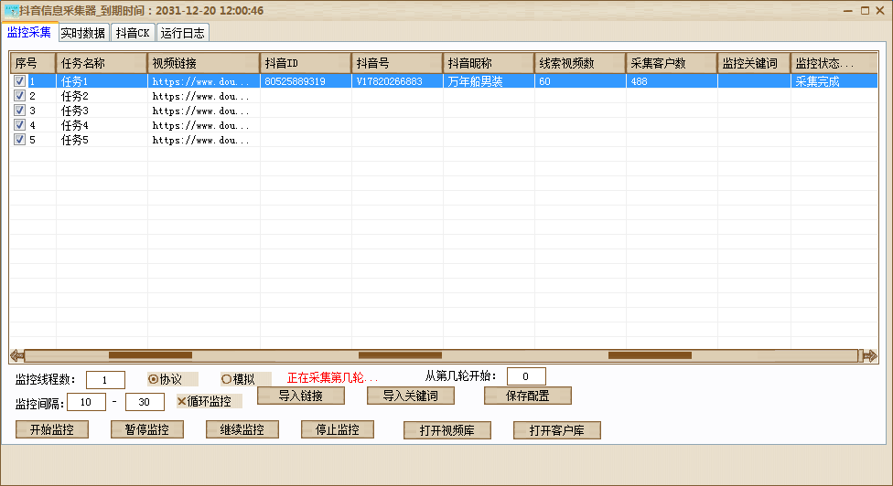Image resolution: width=893 pixels, height=486 pixels.
Task: Switch to the 实时数据 tab
Action: pos(84,33)
